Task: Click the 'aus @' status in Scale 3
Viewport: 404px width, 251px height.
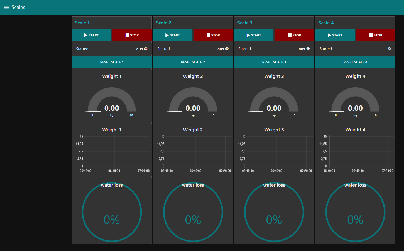Action: click(x=304, y=49)
